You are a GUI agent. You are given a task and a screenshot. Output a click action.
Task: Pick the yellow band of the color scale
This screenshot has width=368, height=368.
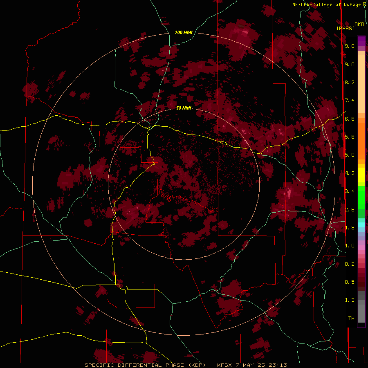tap(361, 175)
